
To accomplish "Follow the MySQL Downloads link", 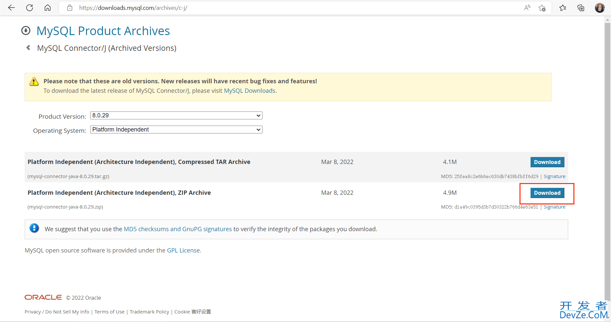I will click(249, 91).
